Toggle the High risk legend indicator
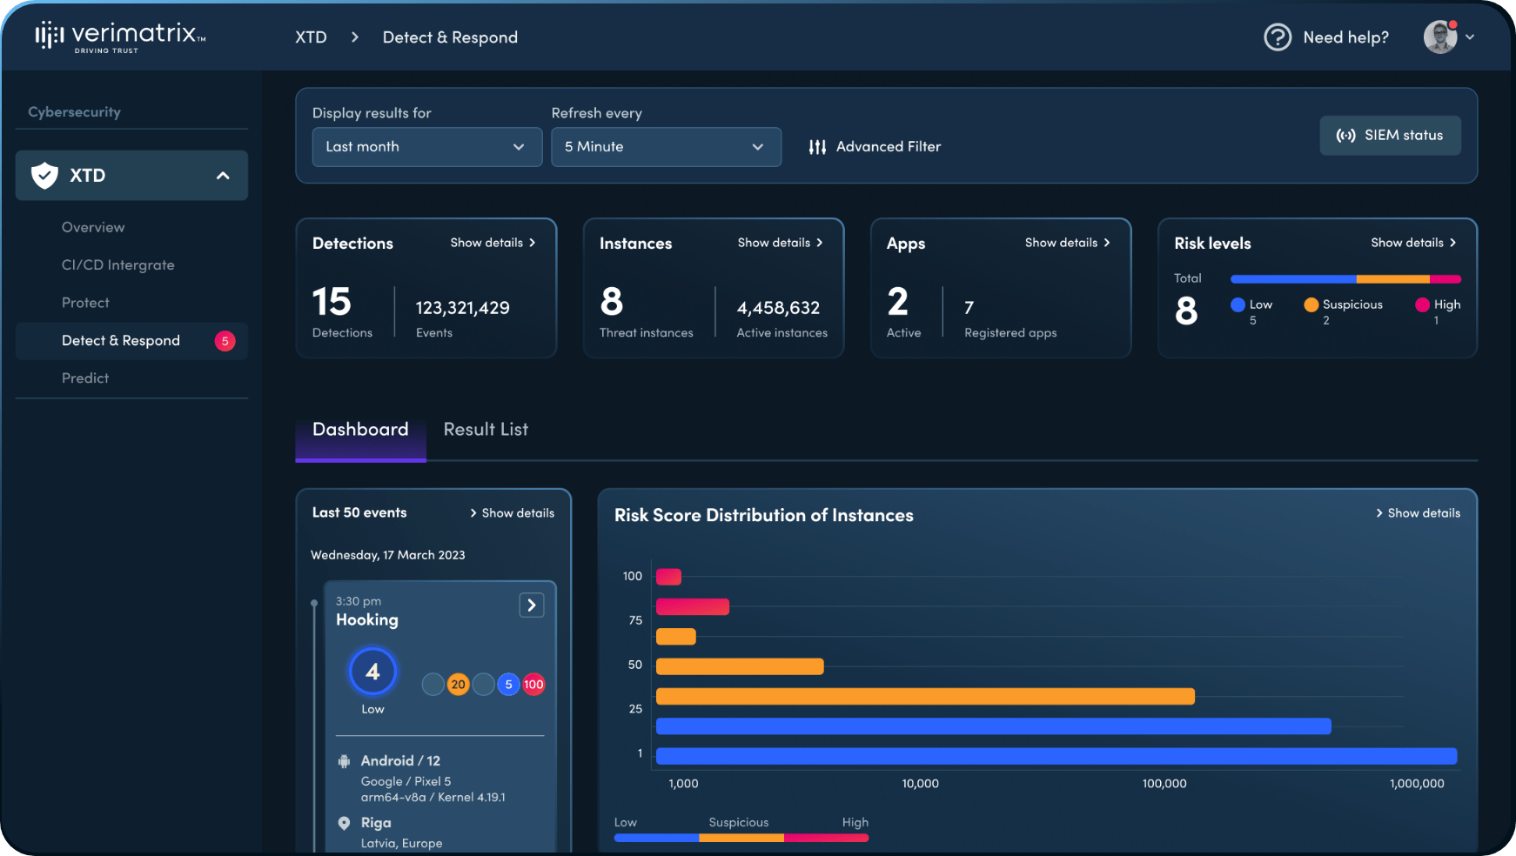1516x856 pixels. (x=1421, y=304)
